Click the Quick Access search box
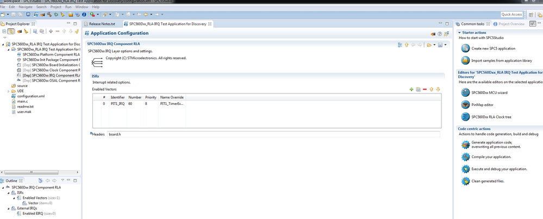The height and width of the screenshot is (219, 543). 512,15
